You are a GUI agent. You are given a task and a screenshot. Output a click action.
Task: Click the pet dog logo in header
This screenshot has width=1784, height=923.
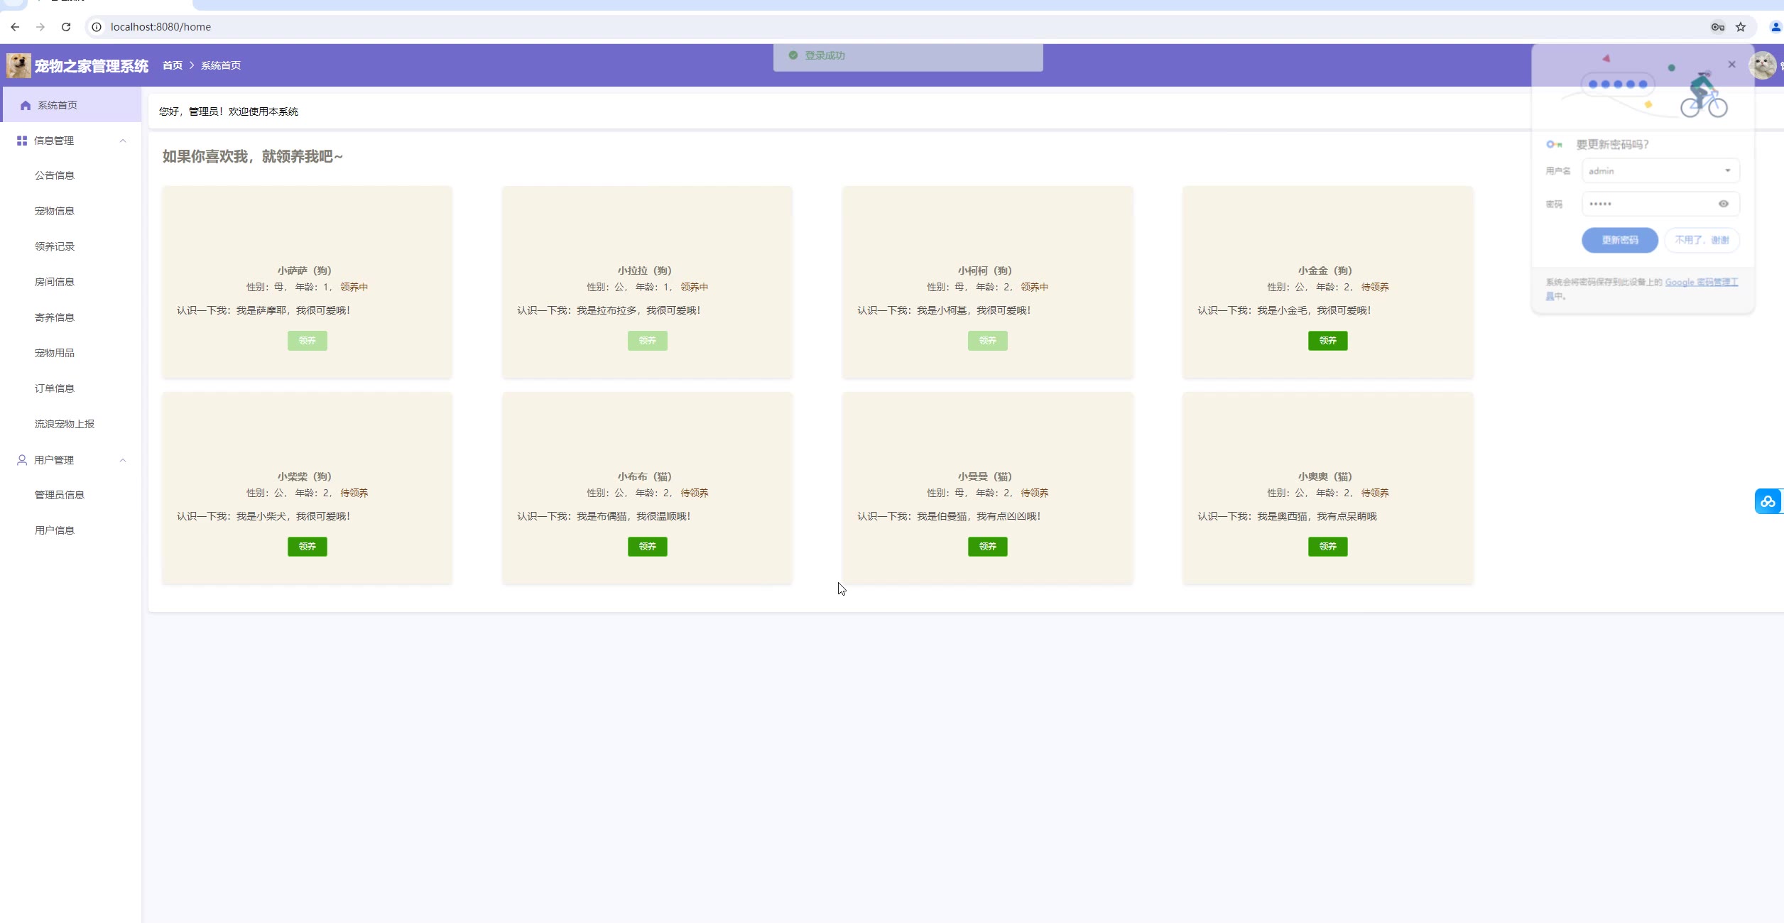point(18,65)
